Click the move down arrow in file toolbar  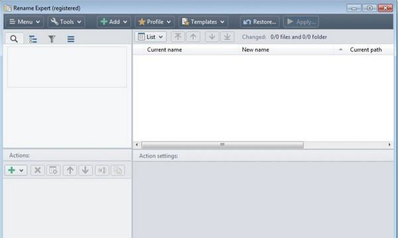click(212, 37)
